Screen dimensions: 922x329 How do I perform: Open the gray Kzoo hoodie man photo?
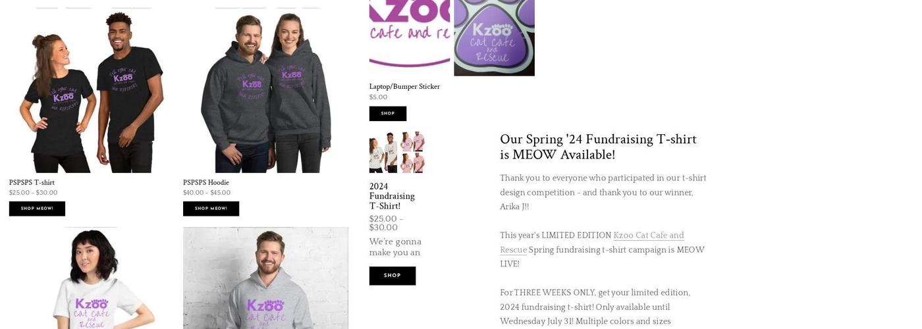click(x=265, y=278)
